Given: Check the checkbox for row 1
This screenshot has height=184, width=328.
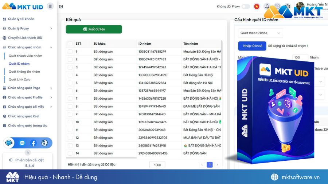Looking at the screenshot, I should point(70,52).
